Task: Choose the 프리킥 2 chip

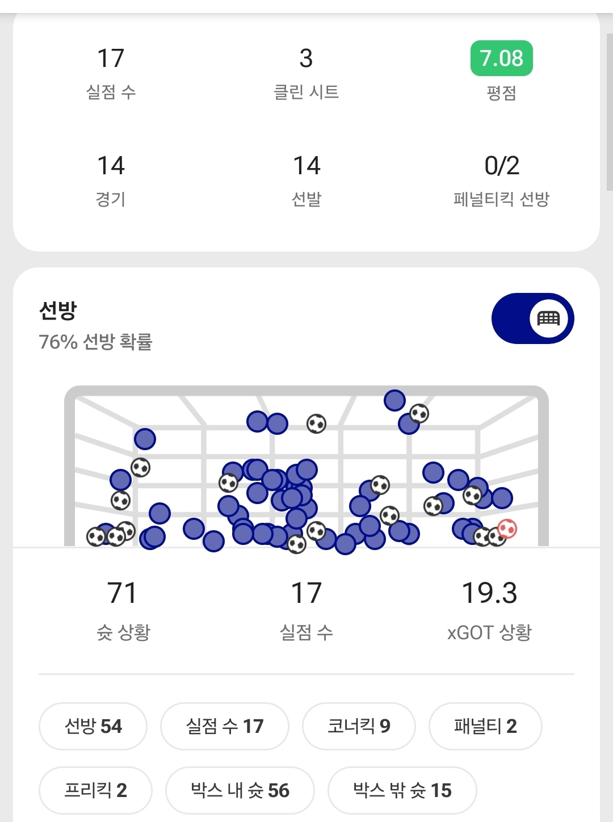Action: coord(95,790)
